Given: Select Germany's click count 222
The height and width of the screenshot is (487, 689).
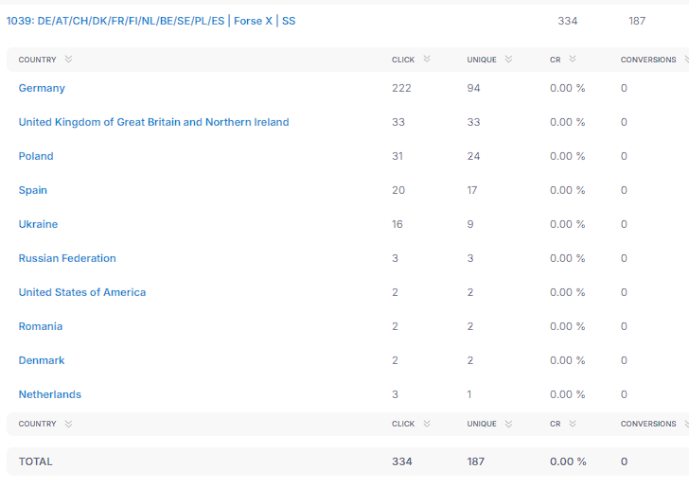Looking at the screenshot, I should point(401,88).
